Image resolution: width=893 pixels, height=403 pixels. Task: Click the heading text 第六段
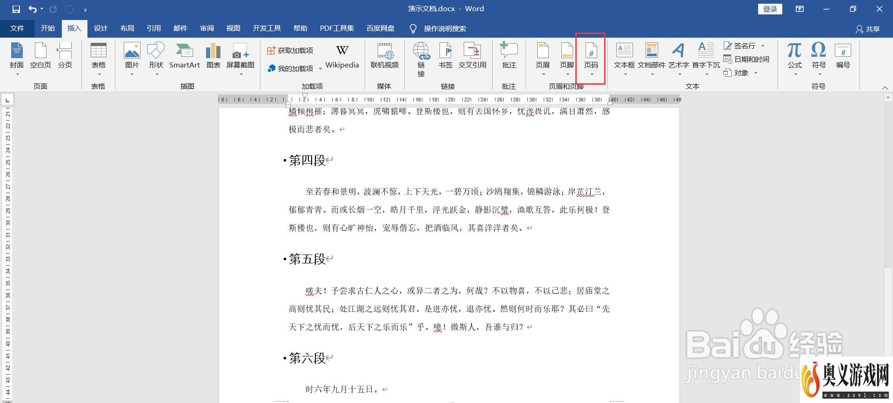click(x=307, y=358)
